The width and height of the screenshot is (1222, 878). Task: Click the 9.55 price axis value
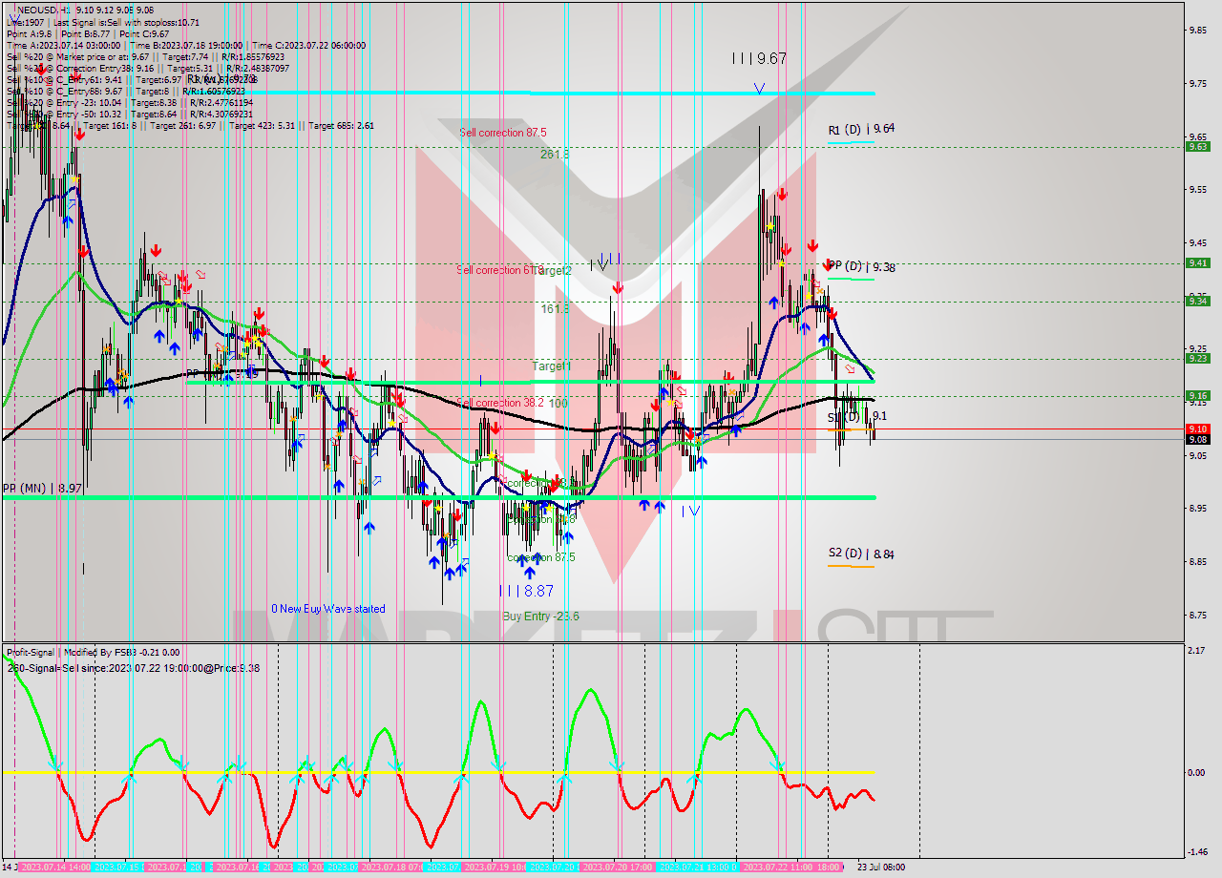point(1200,189)
